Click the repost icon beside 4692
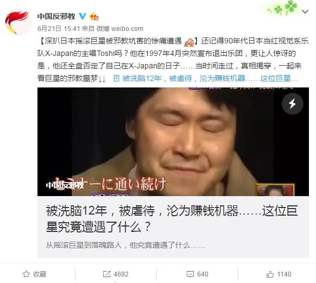Screen dimensions: 316x283 (x=106, y=274)
